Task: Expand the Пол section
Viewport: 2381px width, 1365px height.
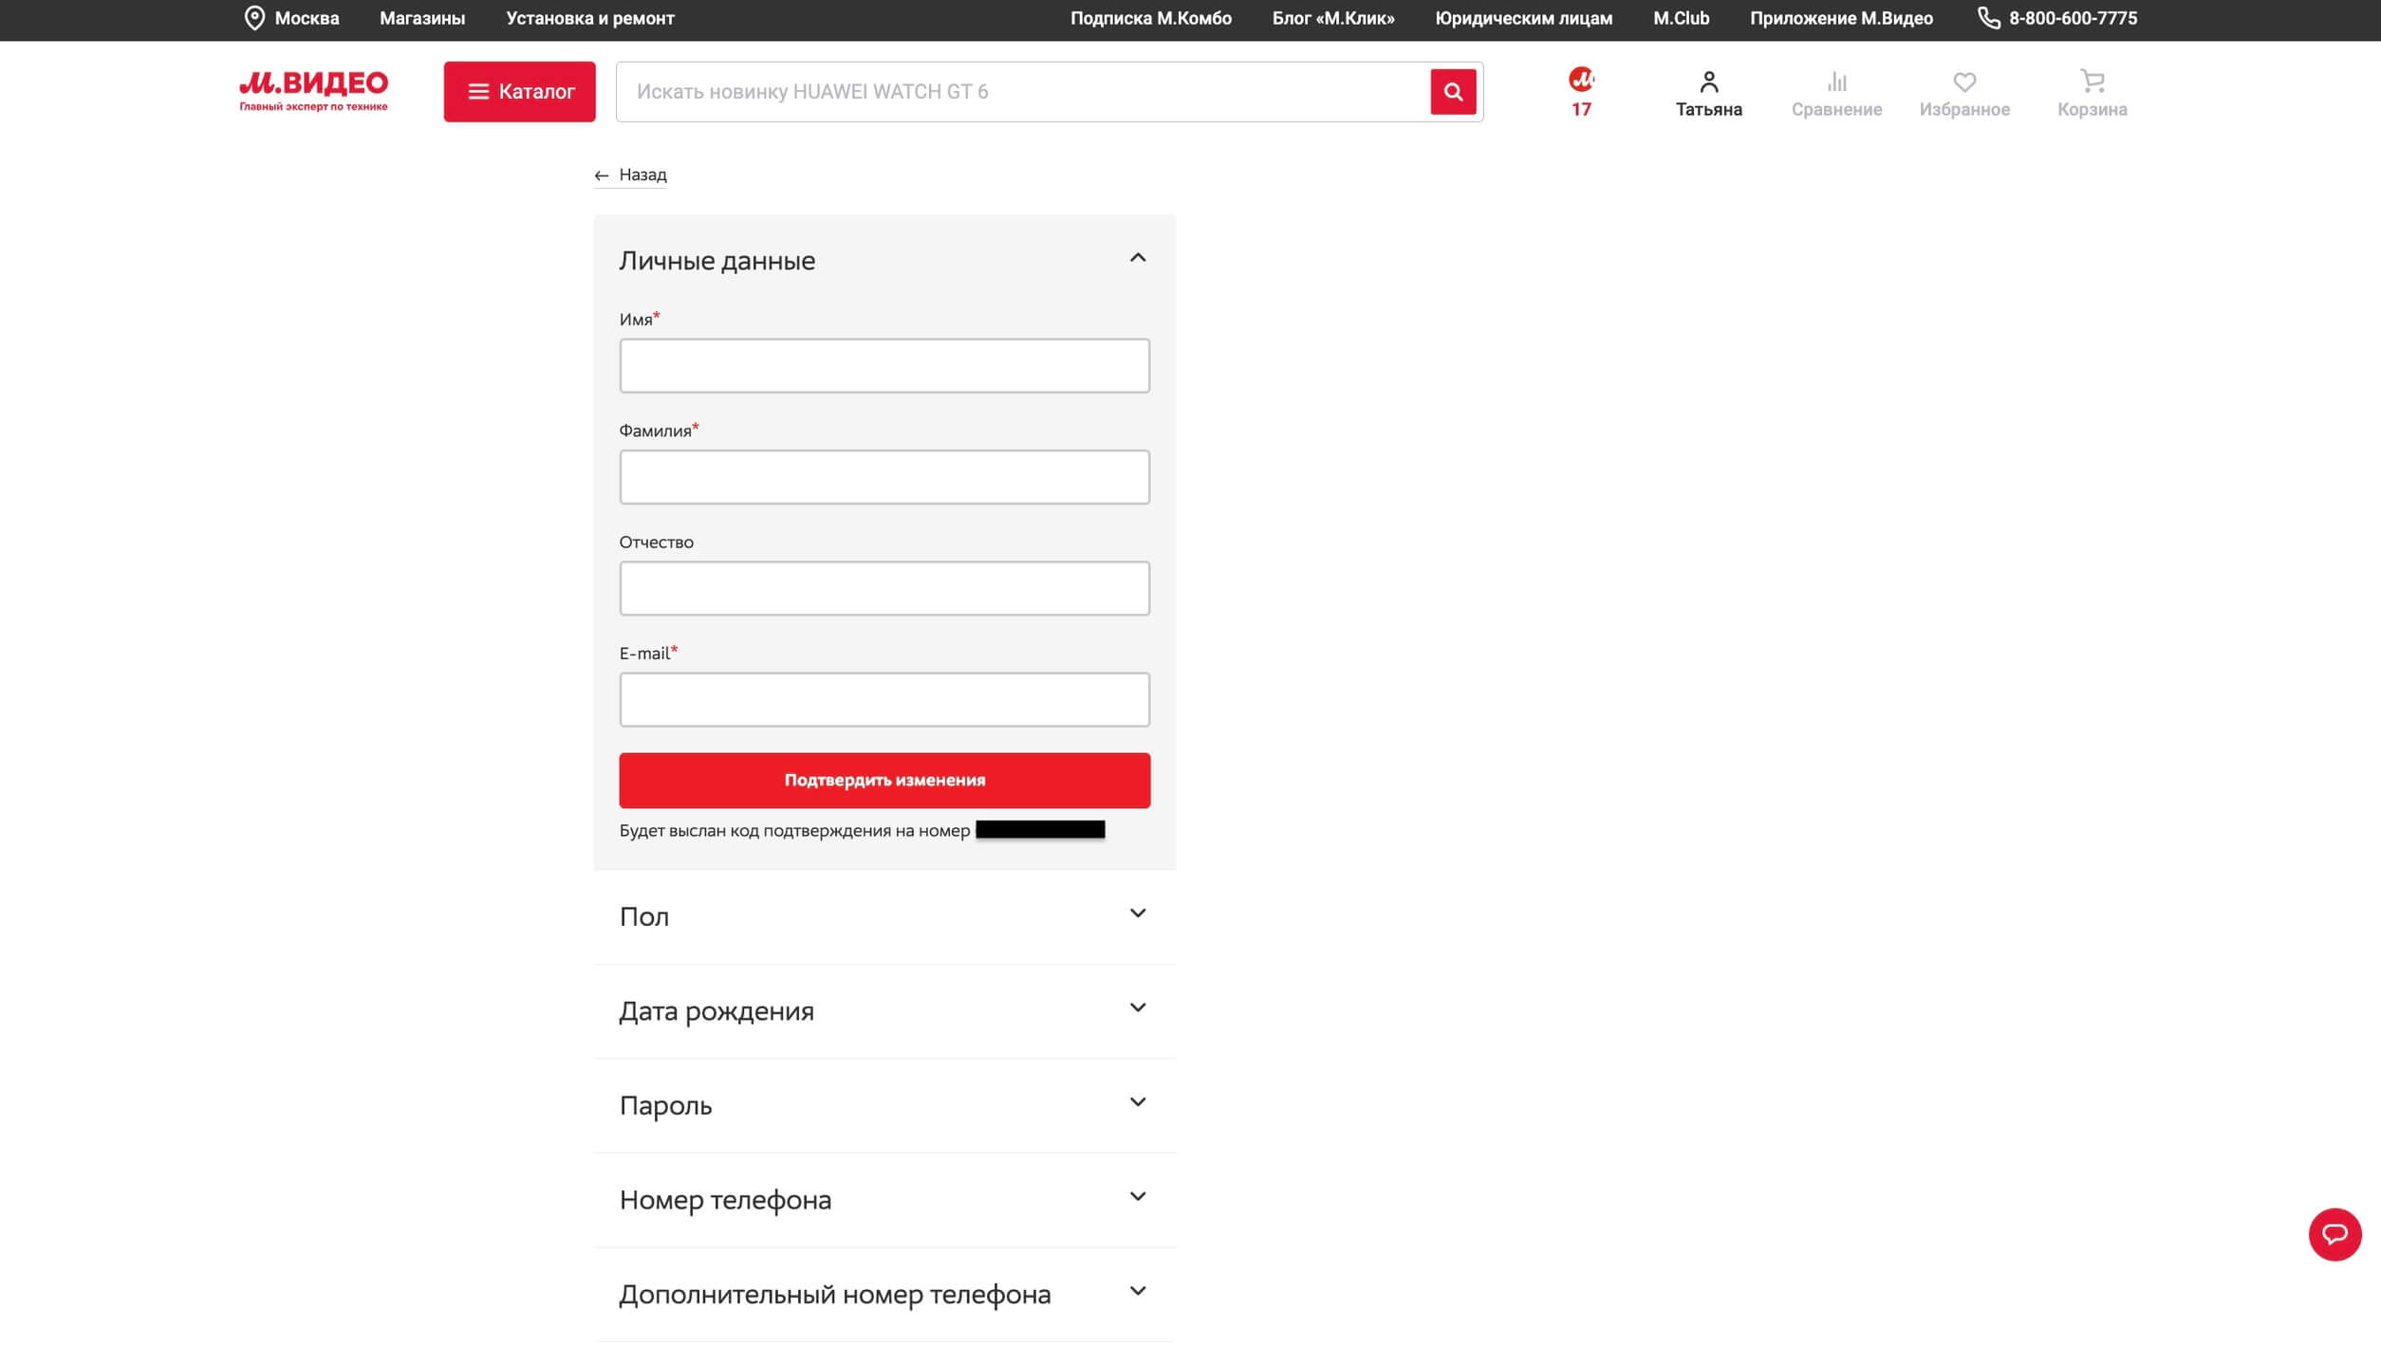Action: point(1137,913)
